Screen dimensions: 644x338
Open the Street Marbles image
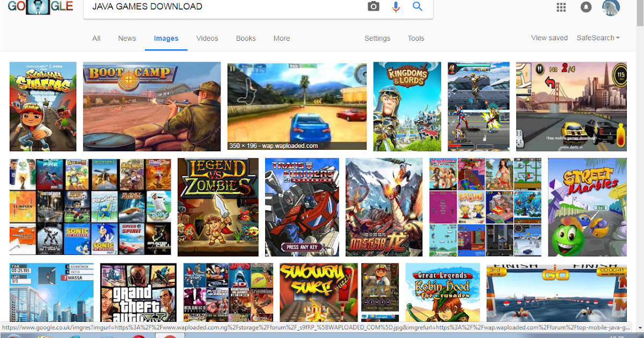coord(587,207)
